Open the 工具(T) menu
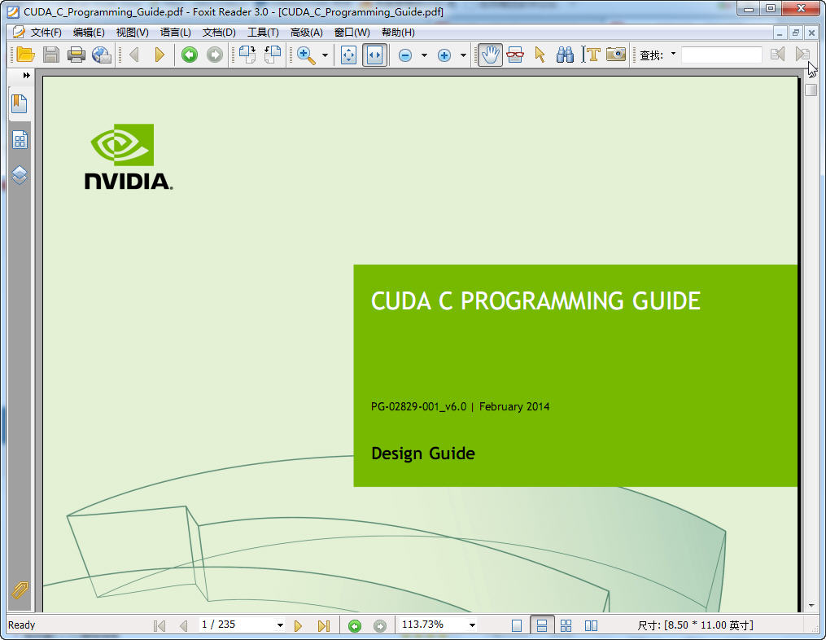Screen dimensions: 826x640 point(263,33)
